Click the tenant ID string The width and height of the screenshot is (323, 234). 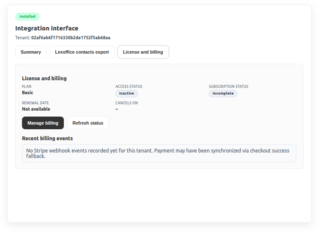(x=71, y=38)
